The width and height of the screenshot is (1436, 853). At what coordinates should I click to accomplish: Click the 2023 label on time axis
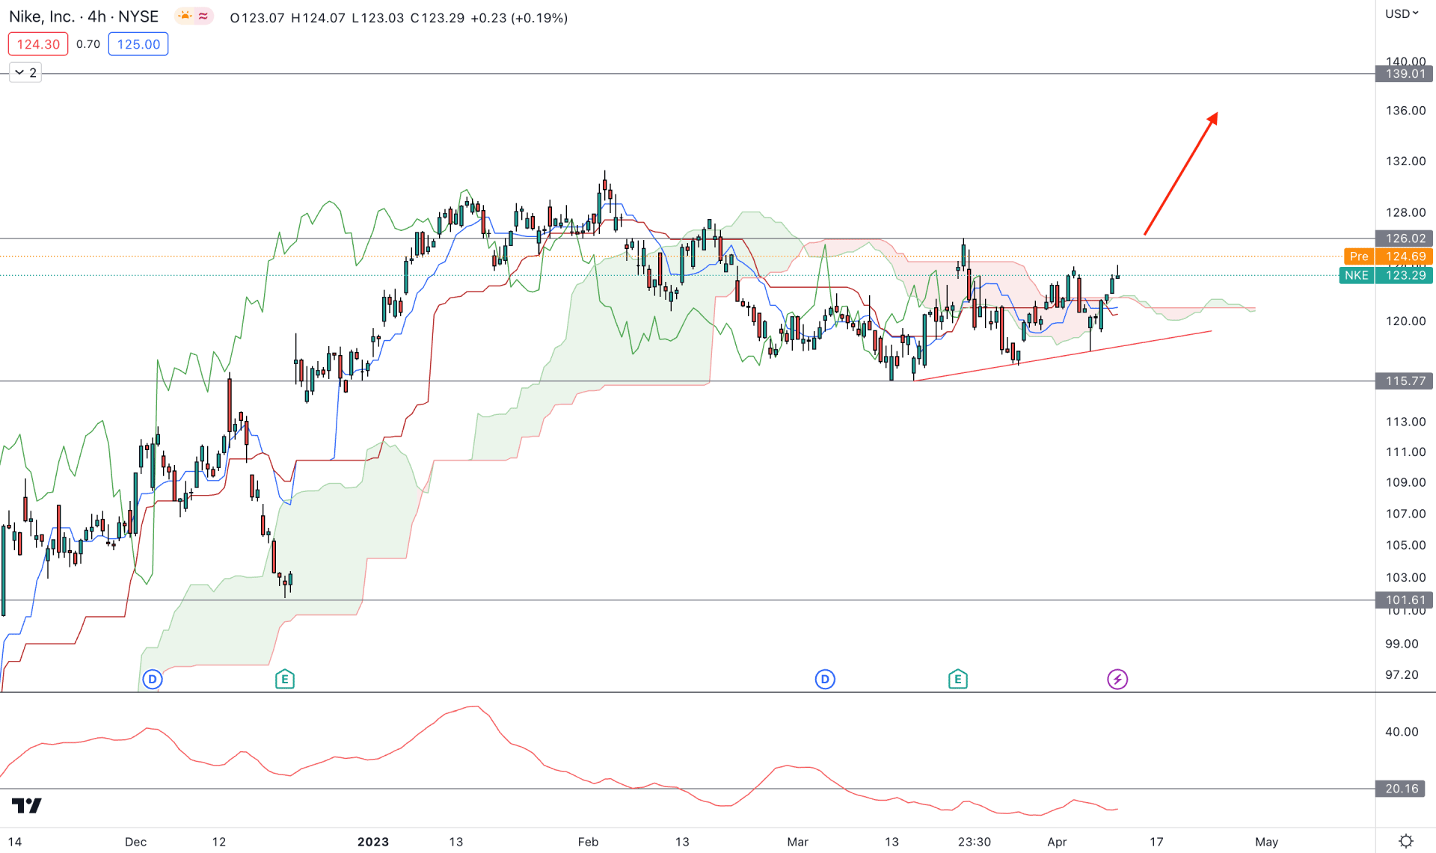[x=373, y=842]
